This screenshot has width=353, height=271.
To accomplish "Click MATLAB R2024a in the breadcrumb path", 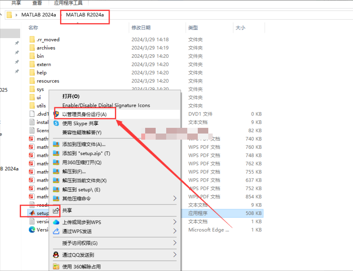I will (85, 15).
